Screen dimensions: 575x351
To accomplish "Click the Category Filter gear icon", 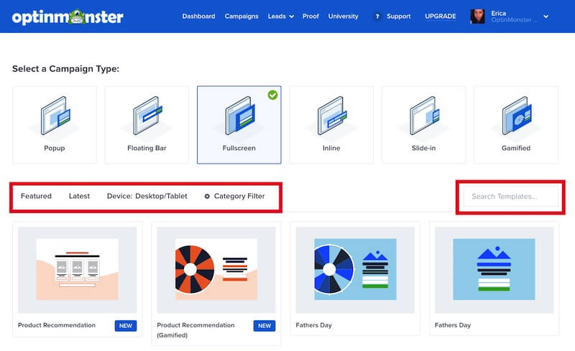I will pyautogui.click(x=207, y=197).
